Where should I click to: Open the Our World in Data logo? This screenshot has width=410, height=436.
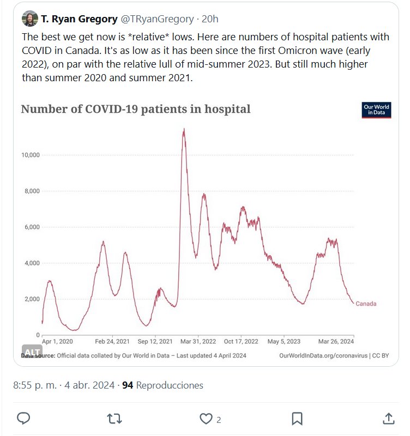377,110
